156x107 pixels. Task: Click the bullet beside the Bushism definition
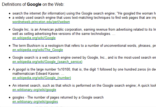click(9, 46)
